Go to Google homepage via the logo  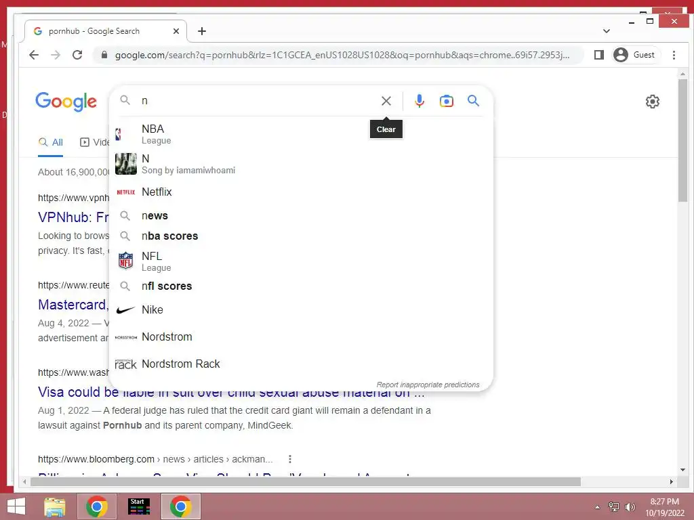click(x=66, y=102)
